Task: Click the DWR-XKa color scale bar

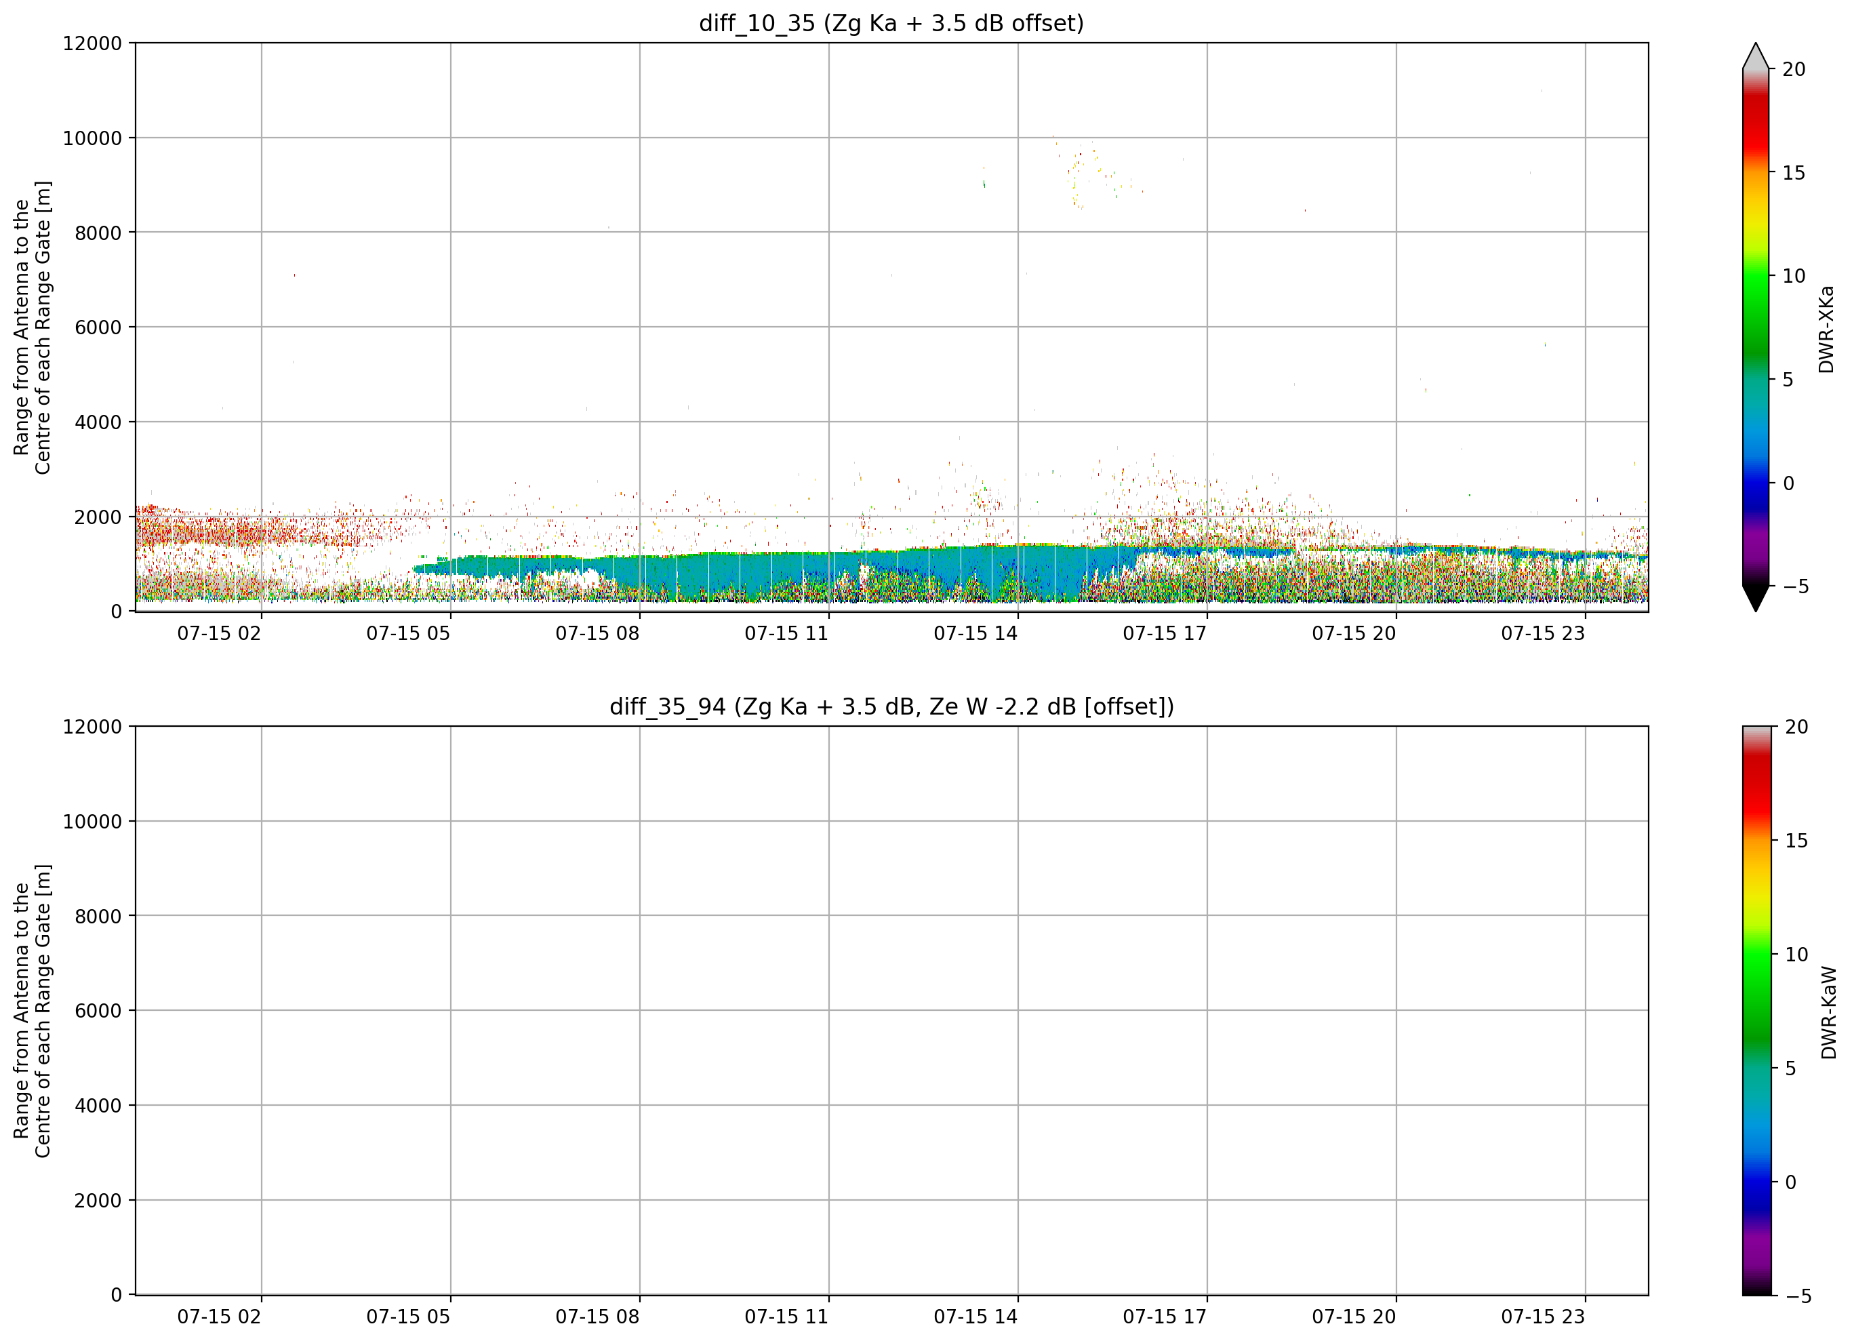Action: click(x=1755, y=327)
